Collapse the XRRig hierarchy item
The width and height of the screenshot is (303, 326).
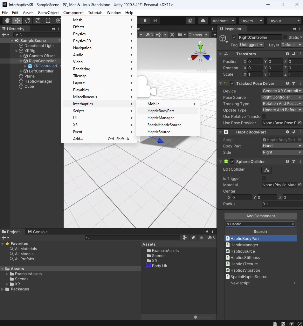[x=16, y=51]
